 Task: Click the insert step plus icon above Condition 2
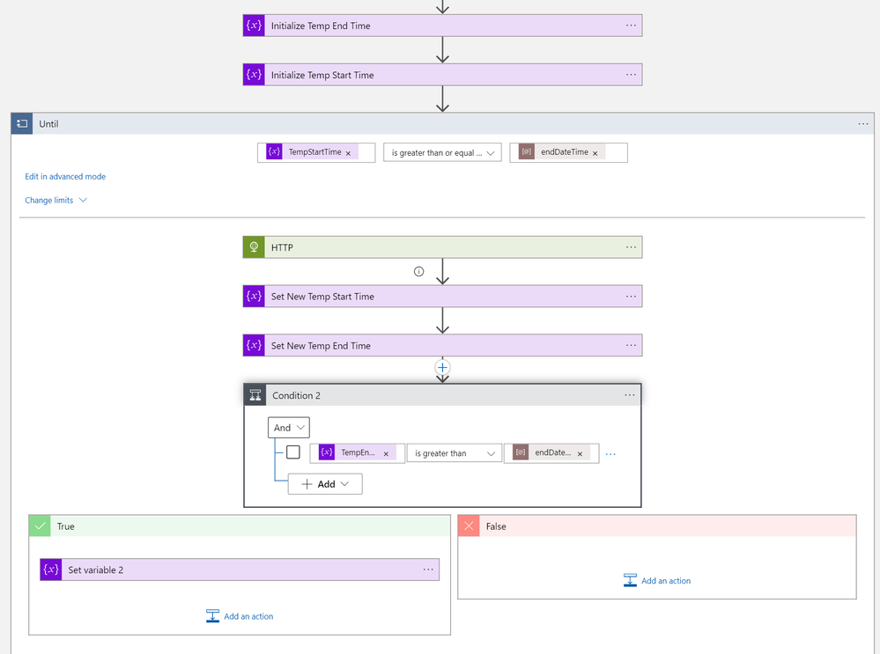[442, 367]
